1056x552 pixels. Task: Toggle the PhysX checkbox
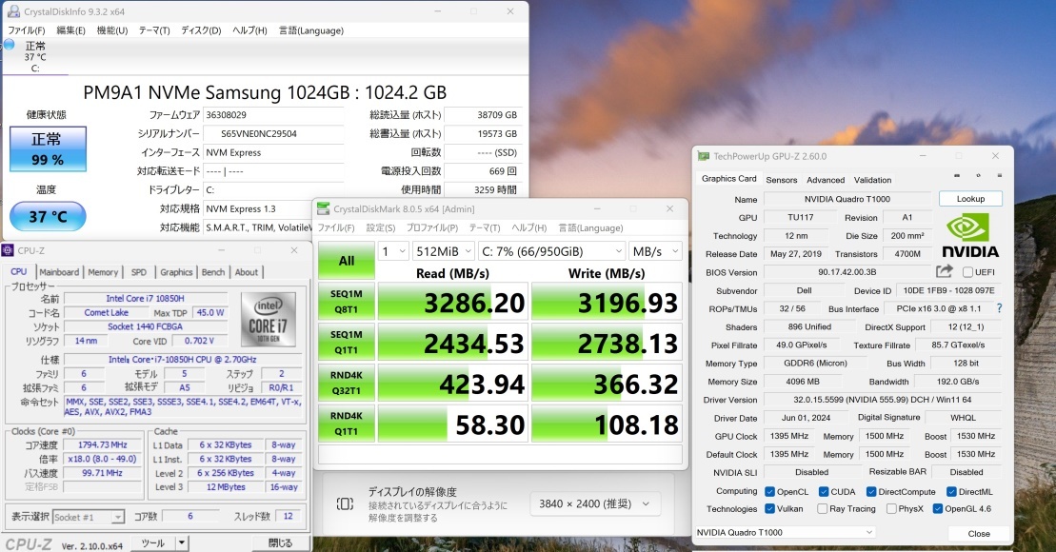click(x=891, y=509)
